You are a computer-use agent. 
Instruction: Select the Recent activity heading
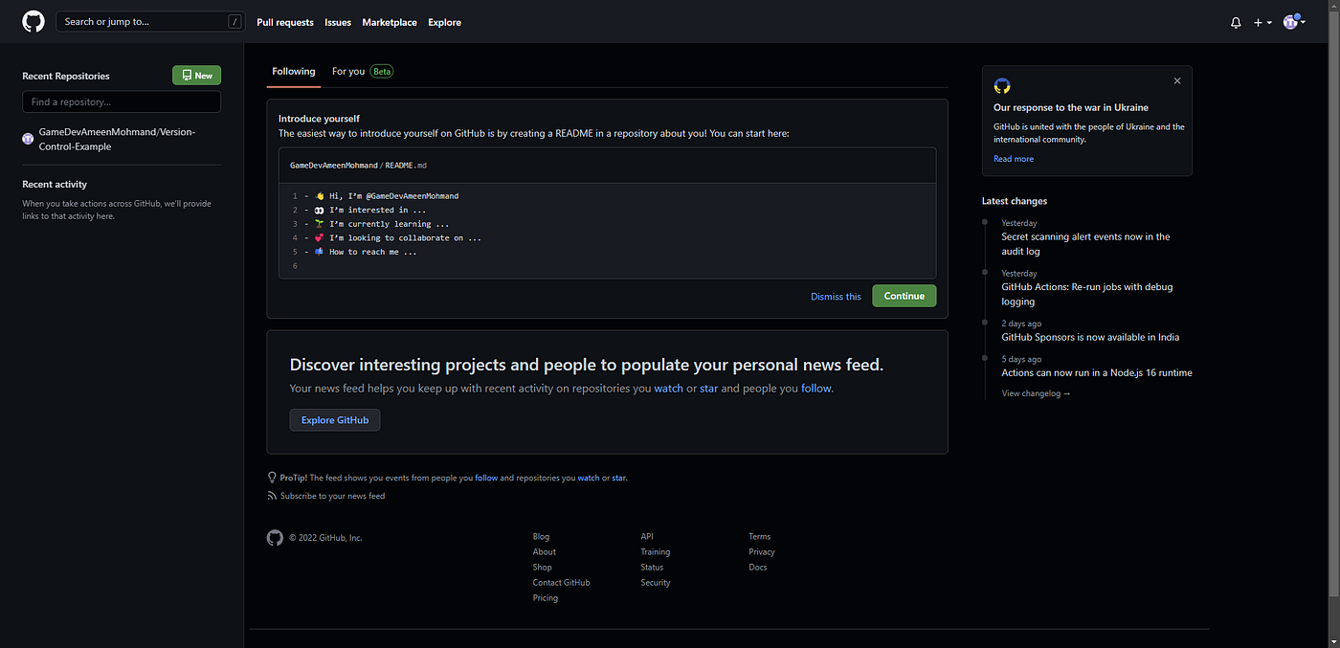pyautogui.click(x=55, y=185)
